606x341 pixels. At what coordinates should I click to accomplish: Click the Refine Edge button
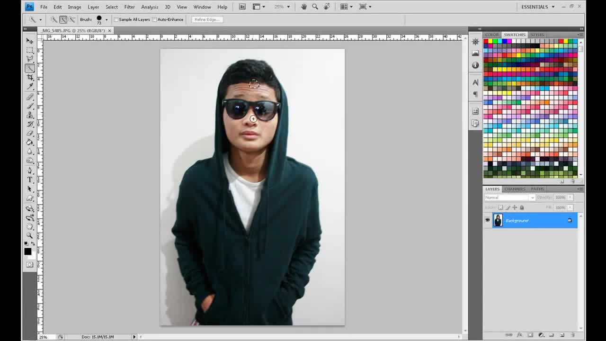(206, 19)
